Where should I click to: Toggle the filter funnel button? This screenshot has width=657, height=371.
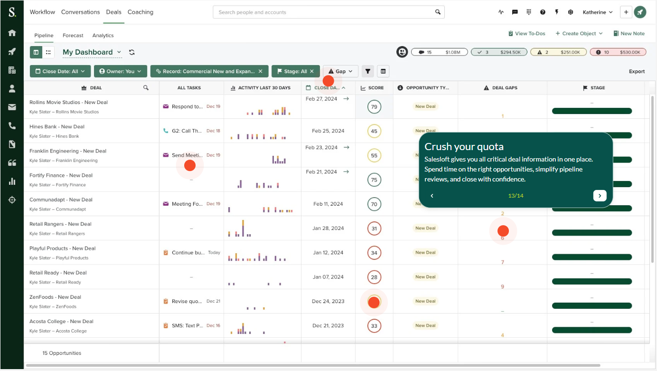pyautogui.click(x=367, y=71)
